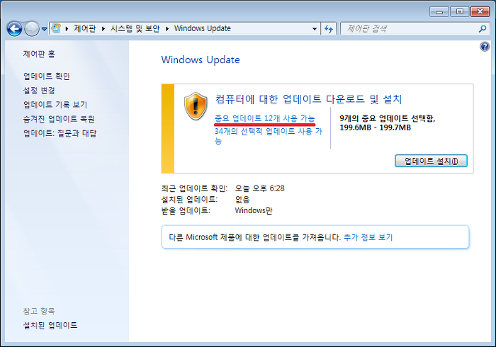Open 제어판 홈 in sidebar
Viewport: 496px width, 347px height.
coord(39,54)
